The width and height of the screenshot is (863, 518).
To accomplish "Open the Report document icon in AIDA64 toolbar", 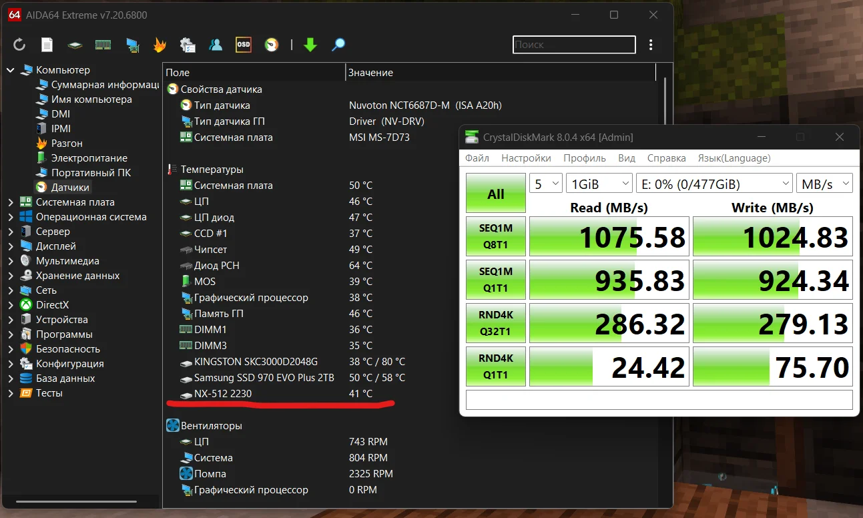I will (x=47, y=45).
